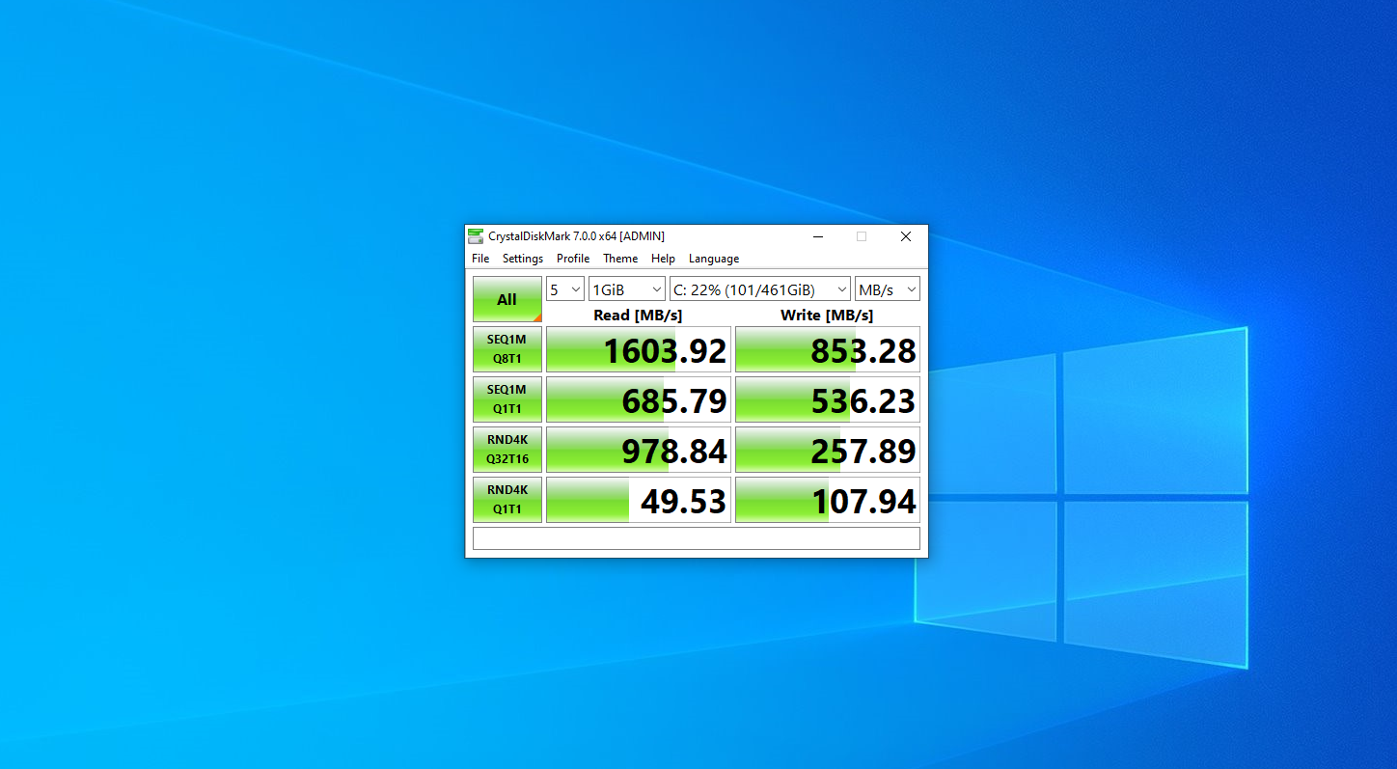Viewport: 1397px width, 769px height.
Task: Run all benchmarks with the All button
Action: click(507, 299)
